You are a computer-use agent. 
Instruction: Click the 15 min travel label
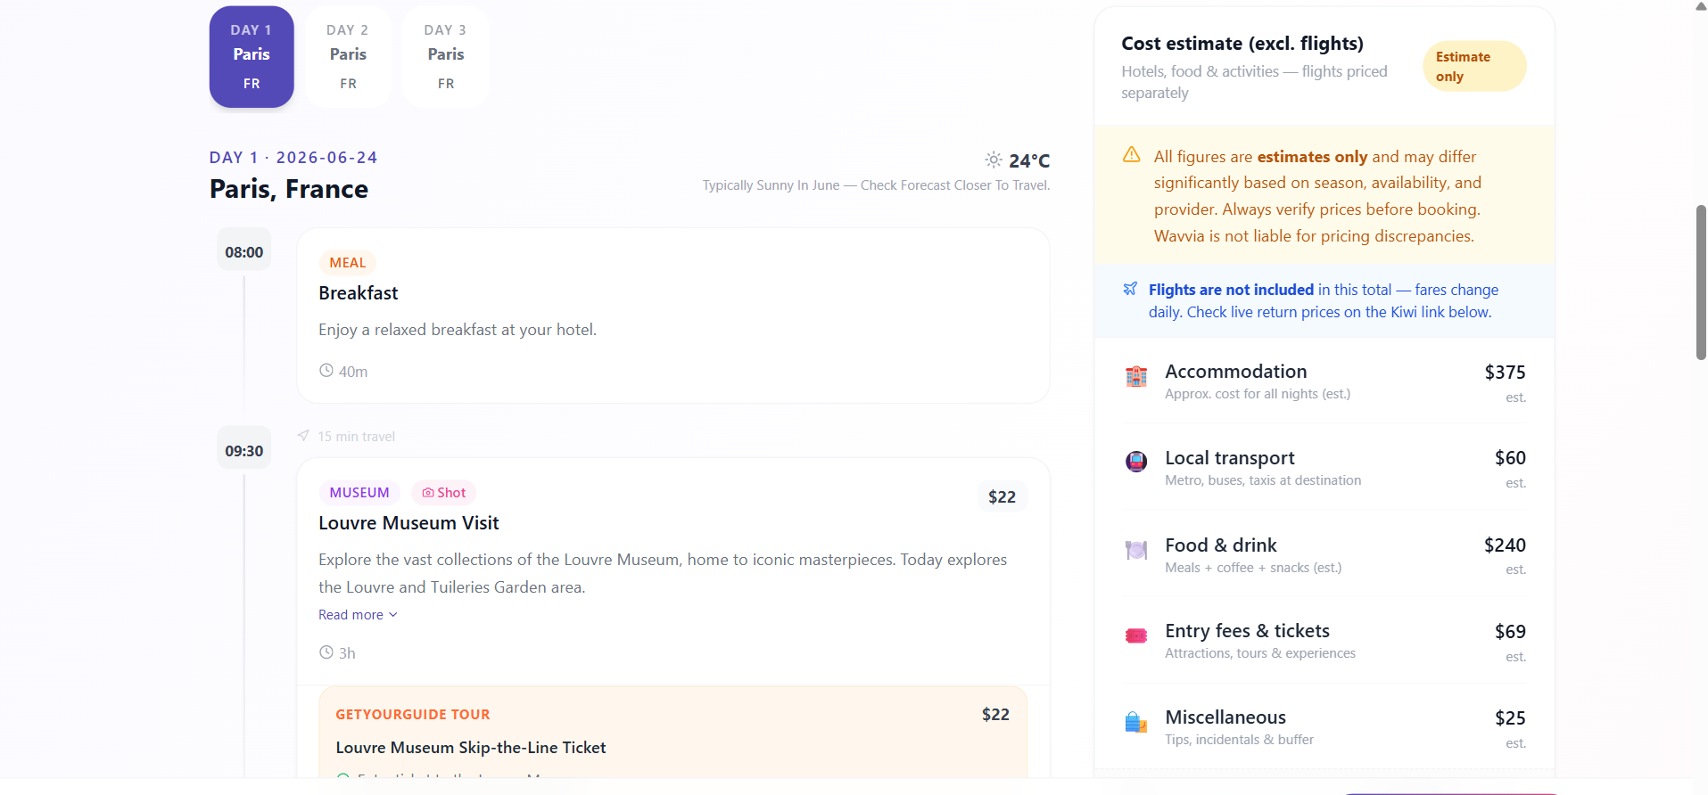(356, 437)
